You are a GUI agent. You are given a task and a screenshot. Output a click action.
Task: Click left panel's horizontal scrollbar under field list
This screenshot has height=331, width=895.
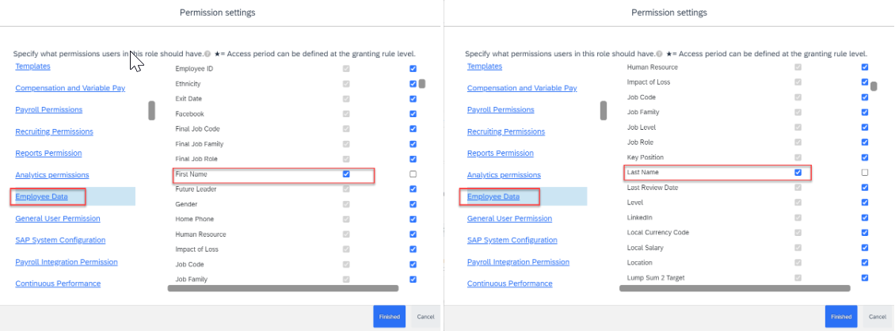click(x=283, y=289)
